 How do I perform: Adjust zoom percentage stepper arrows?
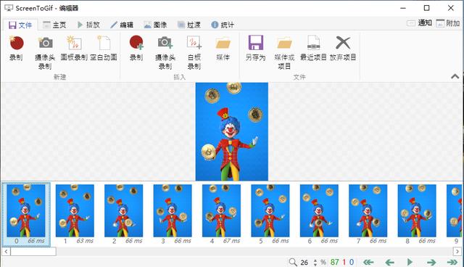point(315,262)
